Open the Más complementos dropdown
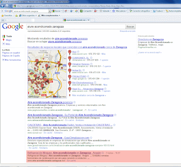Viewport: 181px width, 167px height. [x=49, y=15]
